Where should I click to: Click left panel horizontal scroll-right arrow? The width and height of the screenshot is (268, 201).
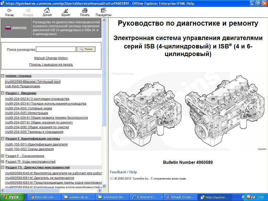(100, 191)
